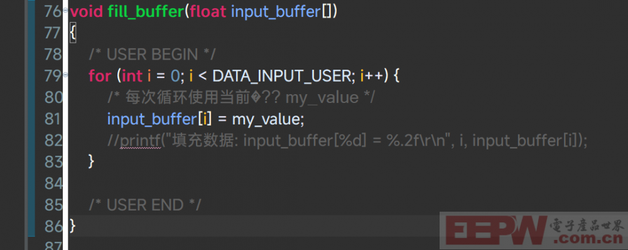Click the Chinese comment on line 80
628x250 pixels.
pos(241,97)
